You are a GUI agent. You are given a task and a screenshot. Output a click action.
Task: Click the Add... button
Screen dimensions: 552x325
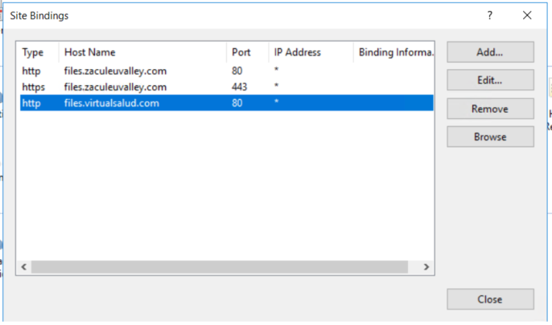490,52
